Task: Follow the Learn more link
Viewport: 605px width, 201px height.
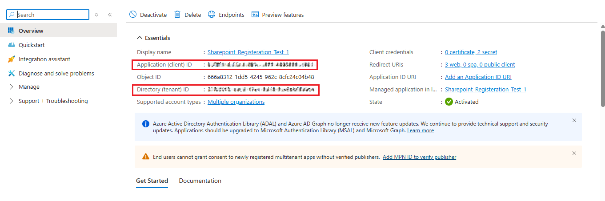Action: click(421, 130)
